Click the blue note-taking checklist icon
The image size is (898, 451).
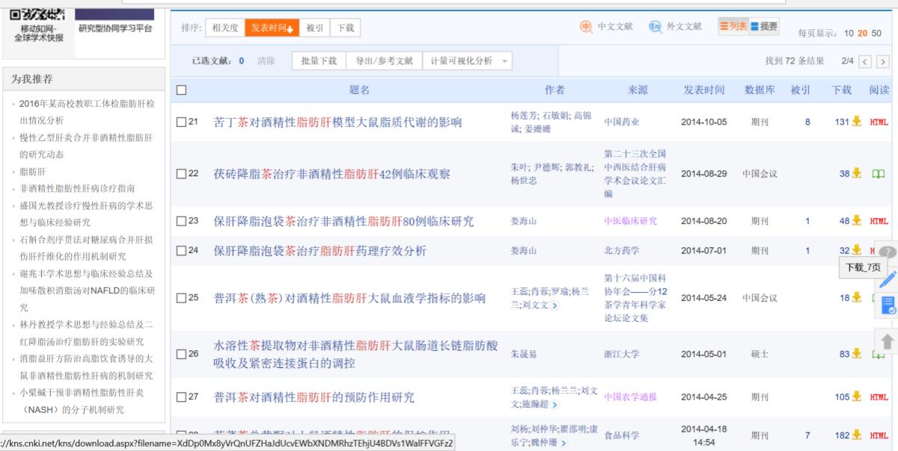click(888, 303)
